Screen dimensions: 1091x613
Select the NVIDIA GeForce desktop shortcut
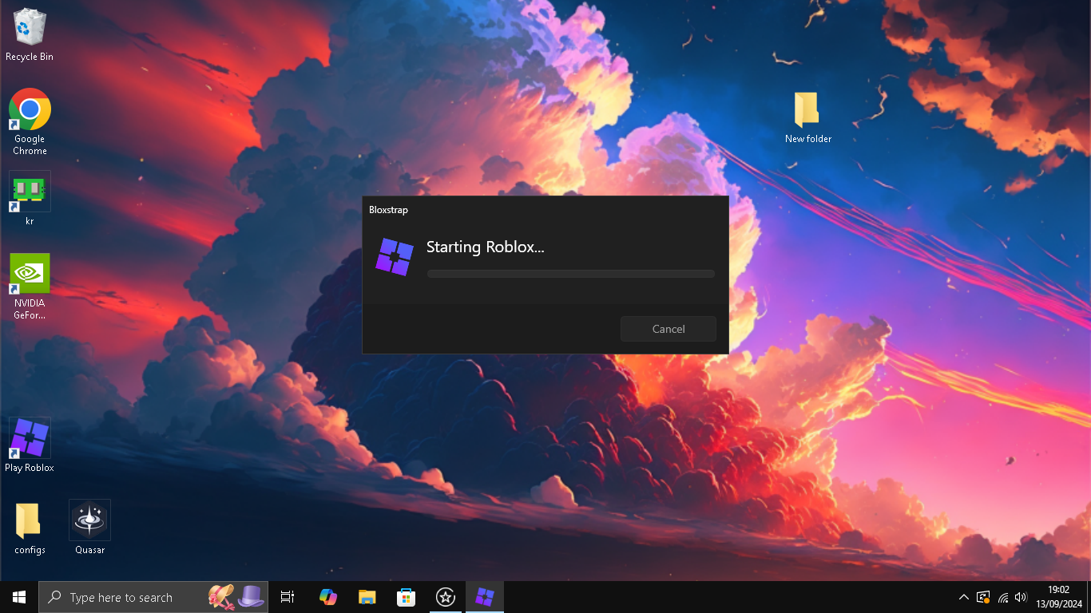pos(30,287)
